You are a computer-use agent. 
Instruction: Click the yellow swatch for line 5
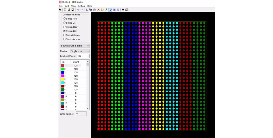point(63,79)
